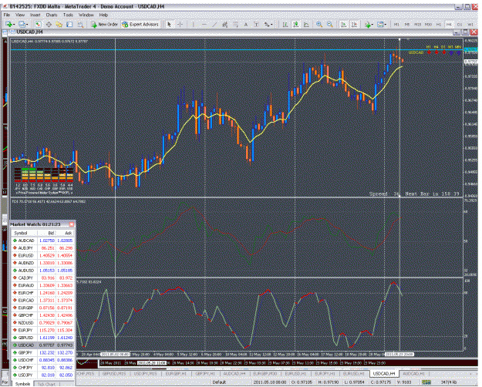Select the Vertical Line drawing tool
The height and width of the screenshot is (387, 482).
coord(193,24)
